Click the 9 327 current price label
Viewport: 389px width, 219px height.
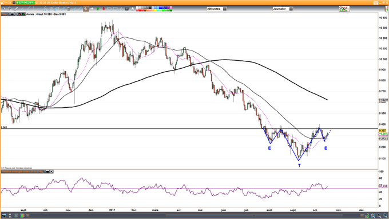pos(382,131)
